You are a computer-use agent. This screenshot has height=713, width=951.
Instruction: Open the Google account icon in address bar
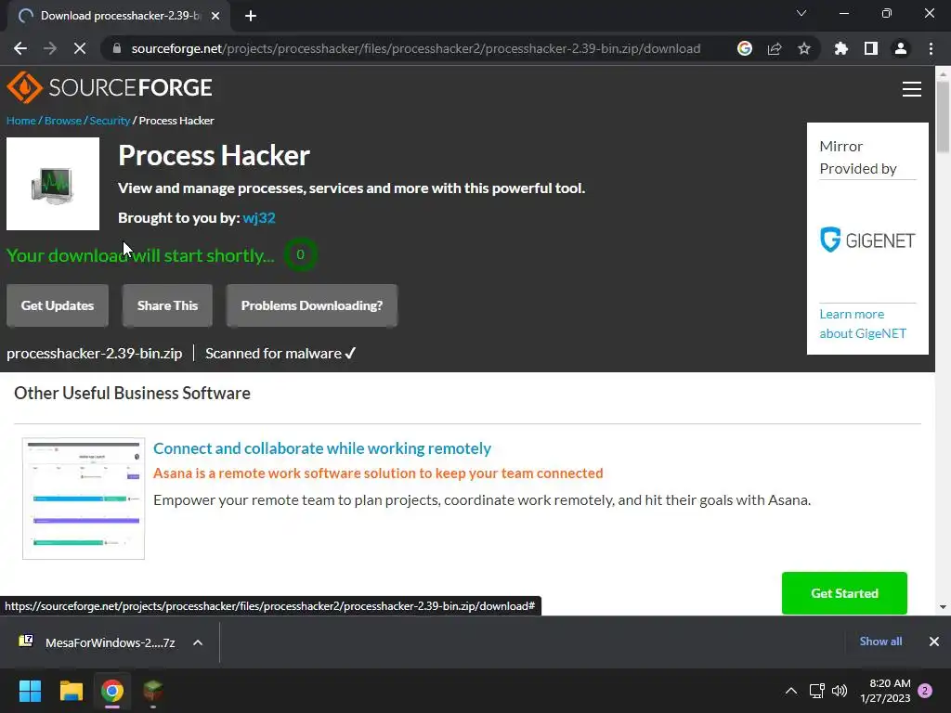(x=745, y=48)
